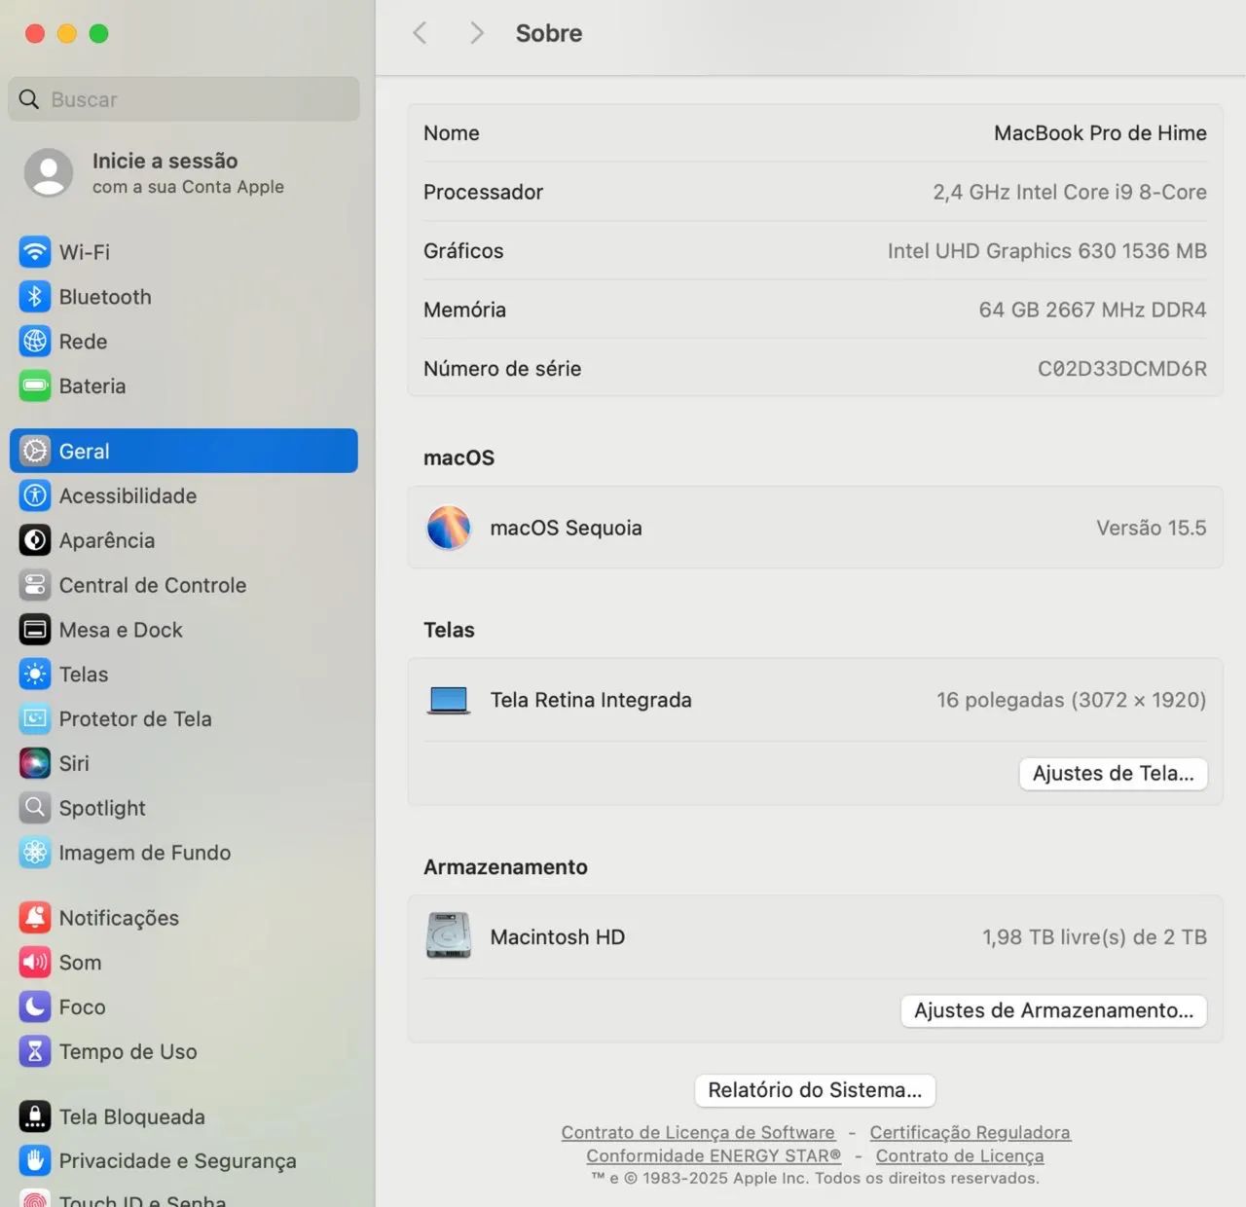Click the Armazenamento section heading
1246x1207 pixels.
[x=505, y=867]
